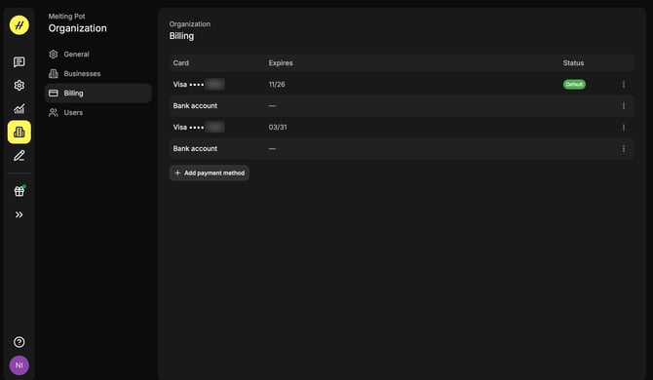Open the NI user avatar
The image size is (653, 380).
coord(19,365)
